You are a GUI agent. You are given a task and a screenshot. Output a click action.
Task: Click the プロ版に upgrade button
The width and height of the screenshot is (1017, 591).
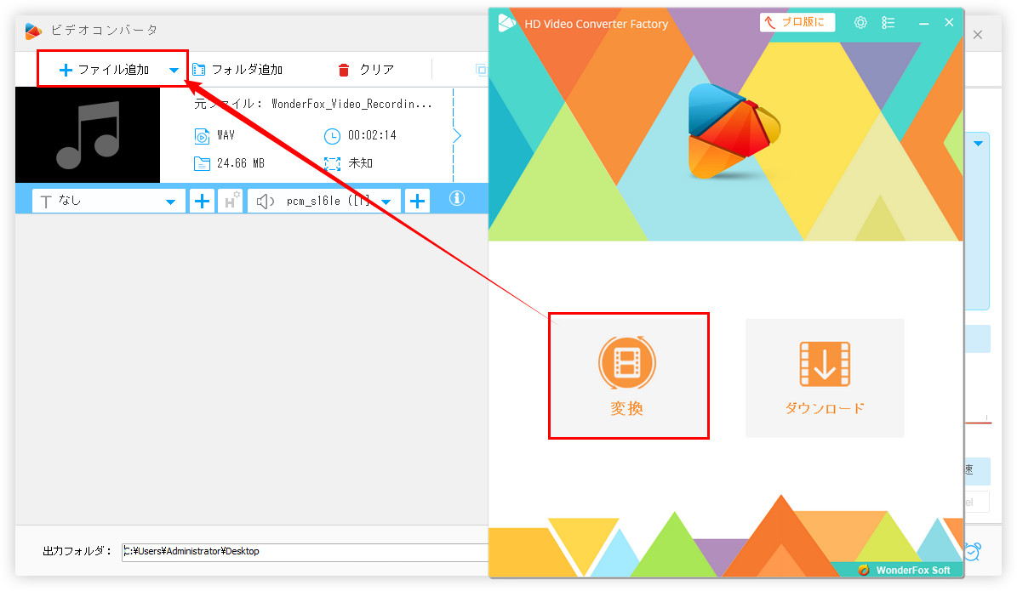[797, 22]
